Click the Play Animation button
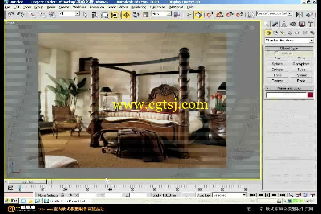Viewport: 321px width, 214px height. click(x=267, y=195)
